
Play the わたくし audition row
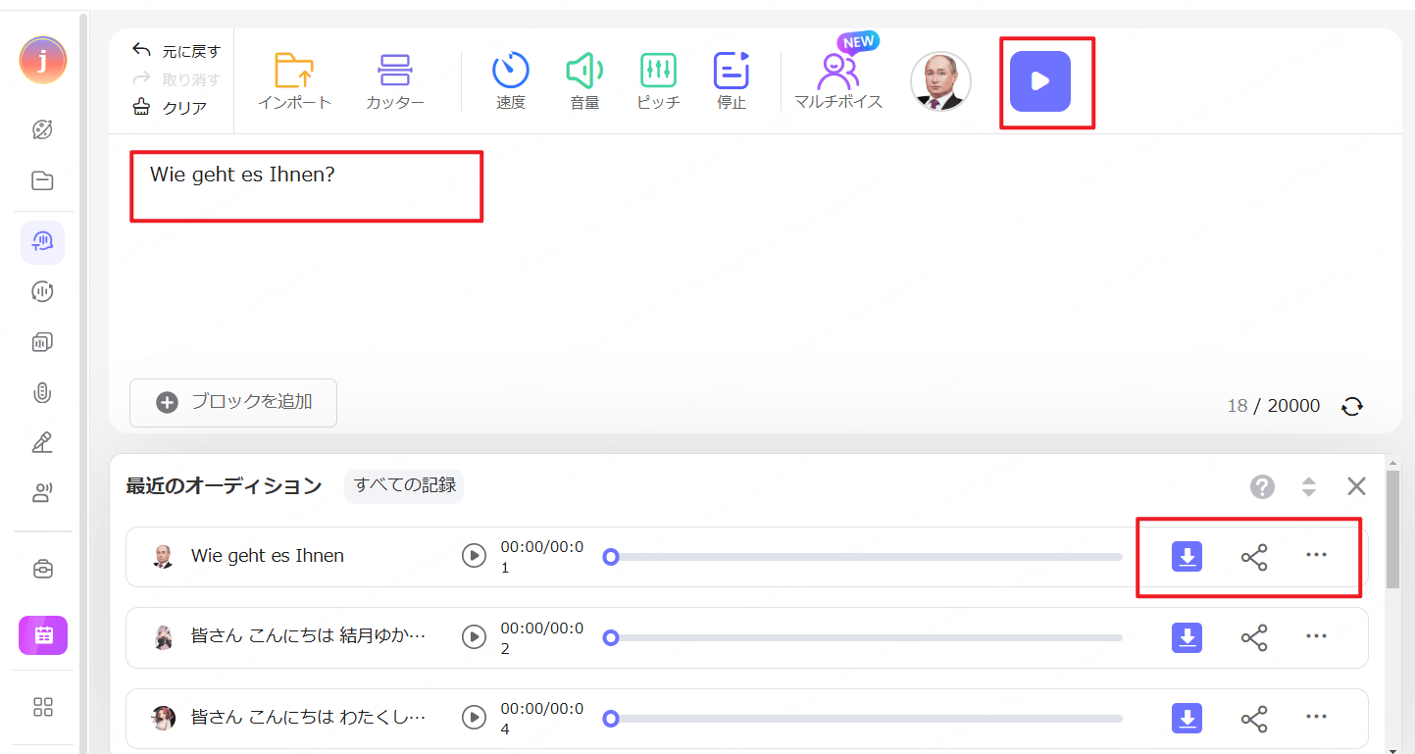point(474,718)
